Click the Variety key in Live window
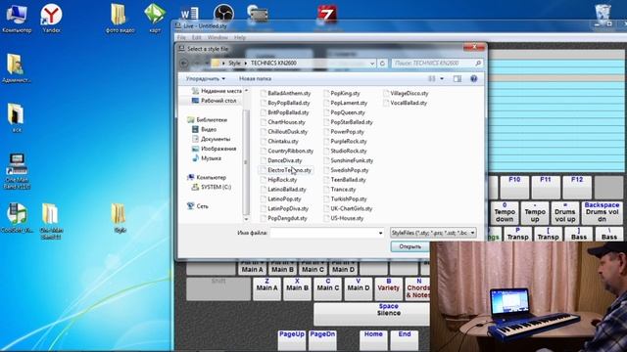 (x=388, y=288)
